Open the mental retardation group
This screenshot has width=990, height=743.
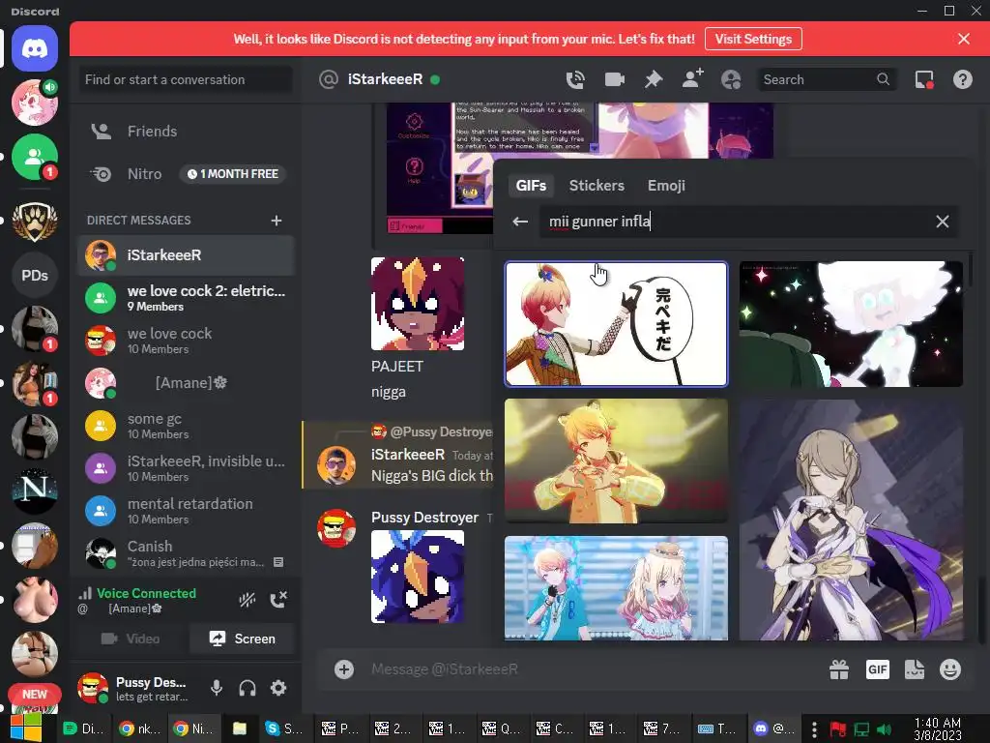(186, 511)
